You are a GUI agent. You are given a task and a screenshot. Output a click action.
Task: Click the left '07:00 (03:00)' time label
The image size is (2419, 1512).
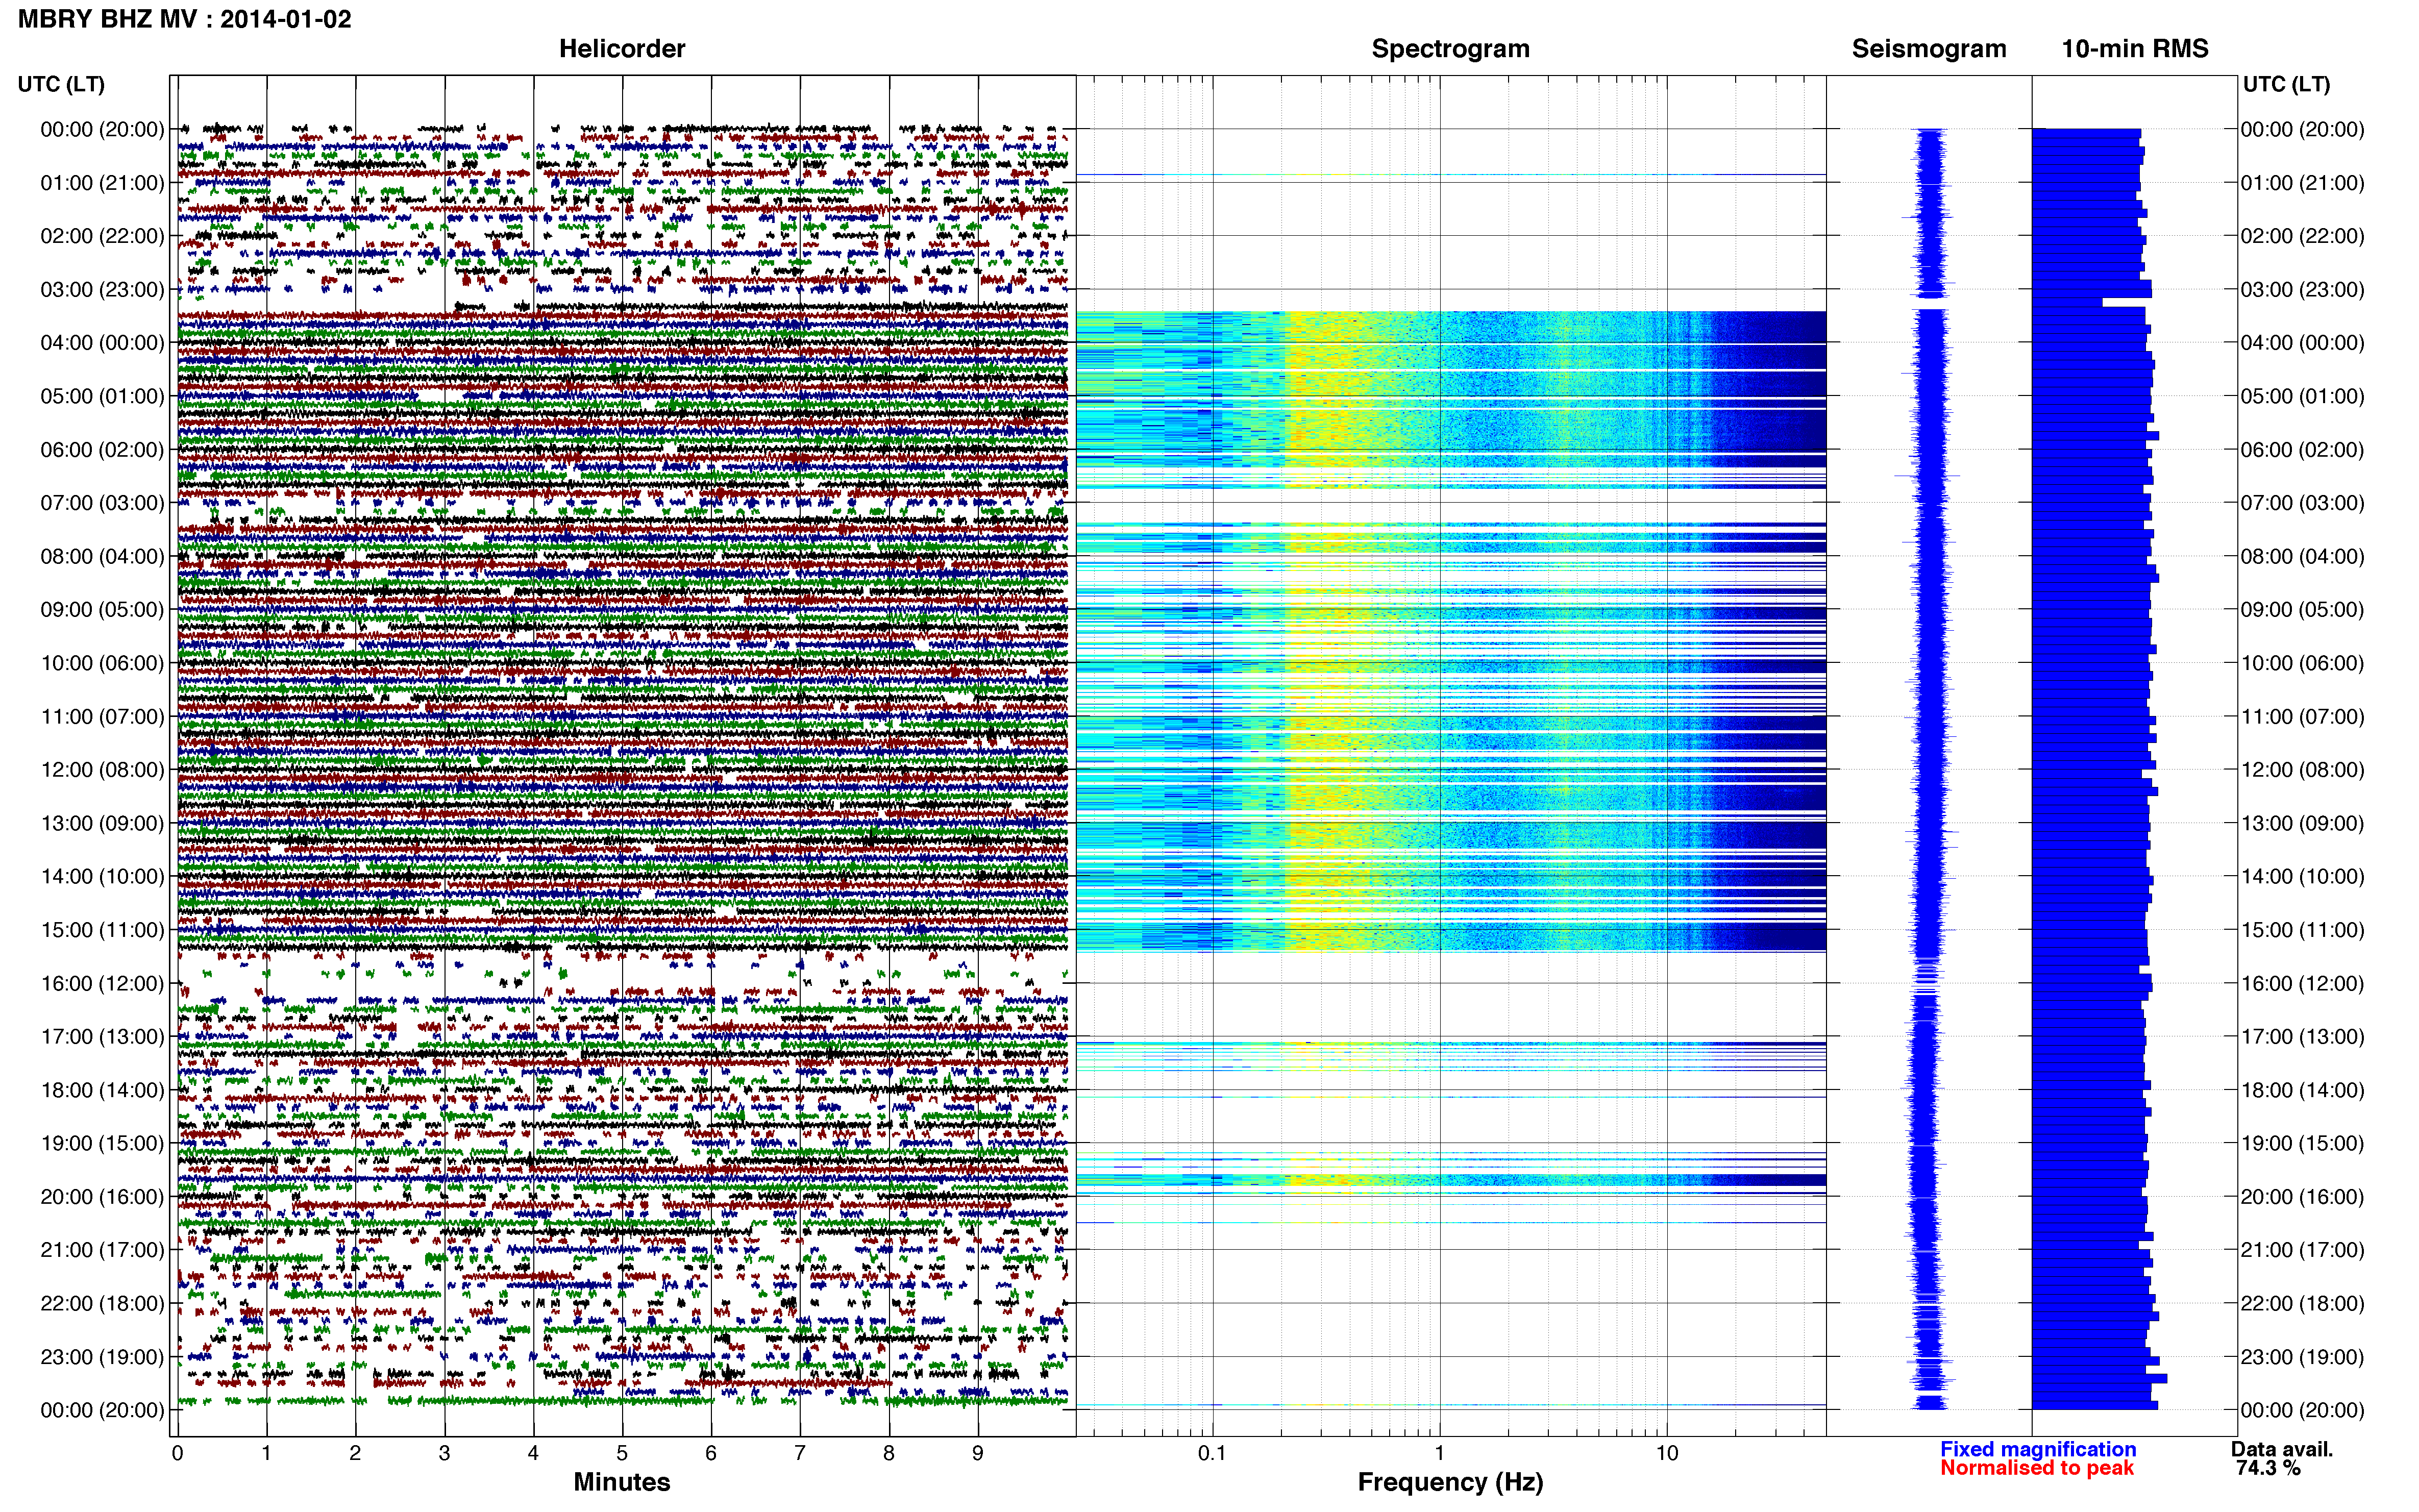(x=102, y=502)
